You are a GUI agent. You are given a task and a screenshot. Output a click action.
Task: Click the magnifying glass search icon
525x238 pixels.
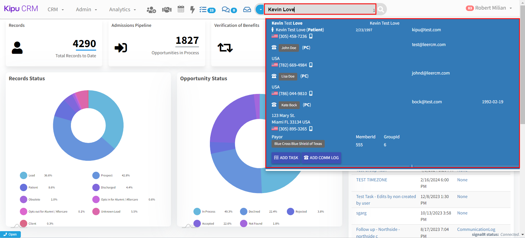[x=381, y=10]
